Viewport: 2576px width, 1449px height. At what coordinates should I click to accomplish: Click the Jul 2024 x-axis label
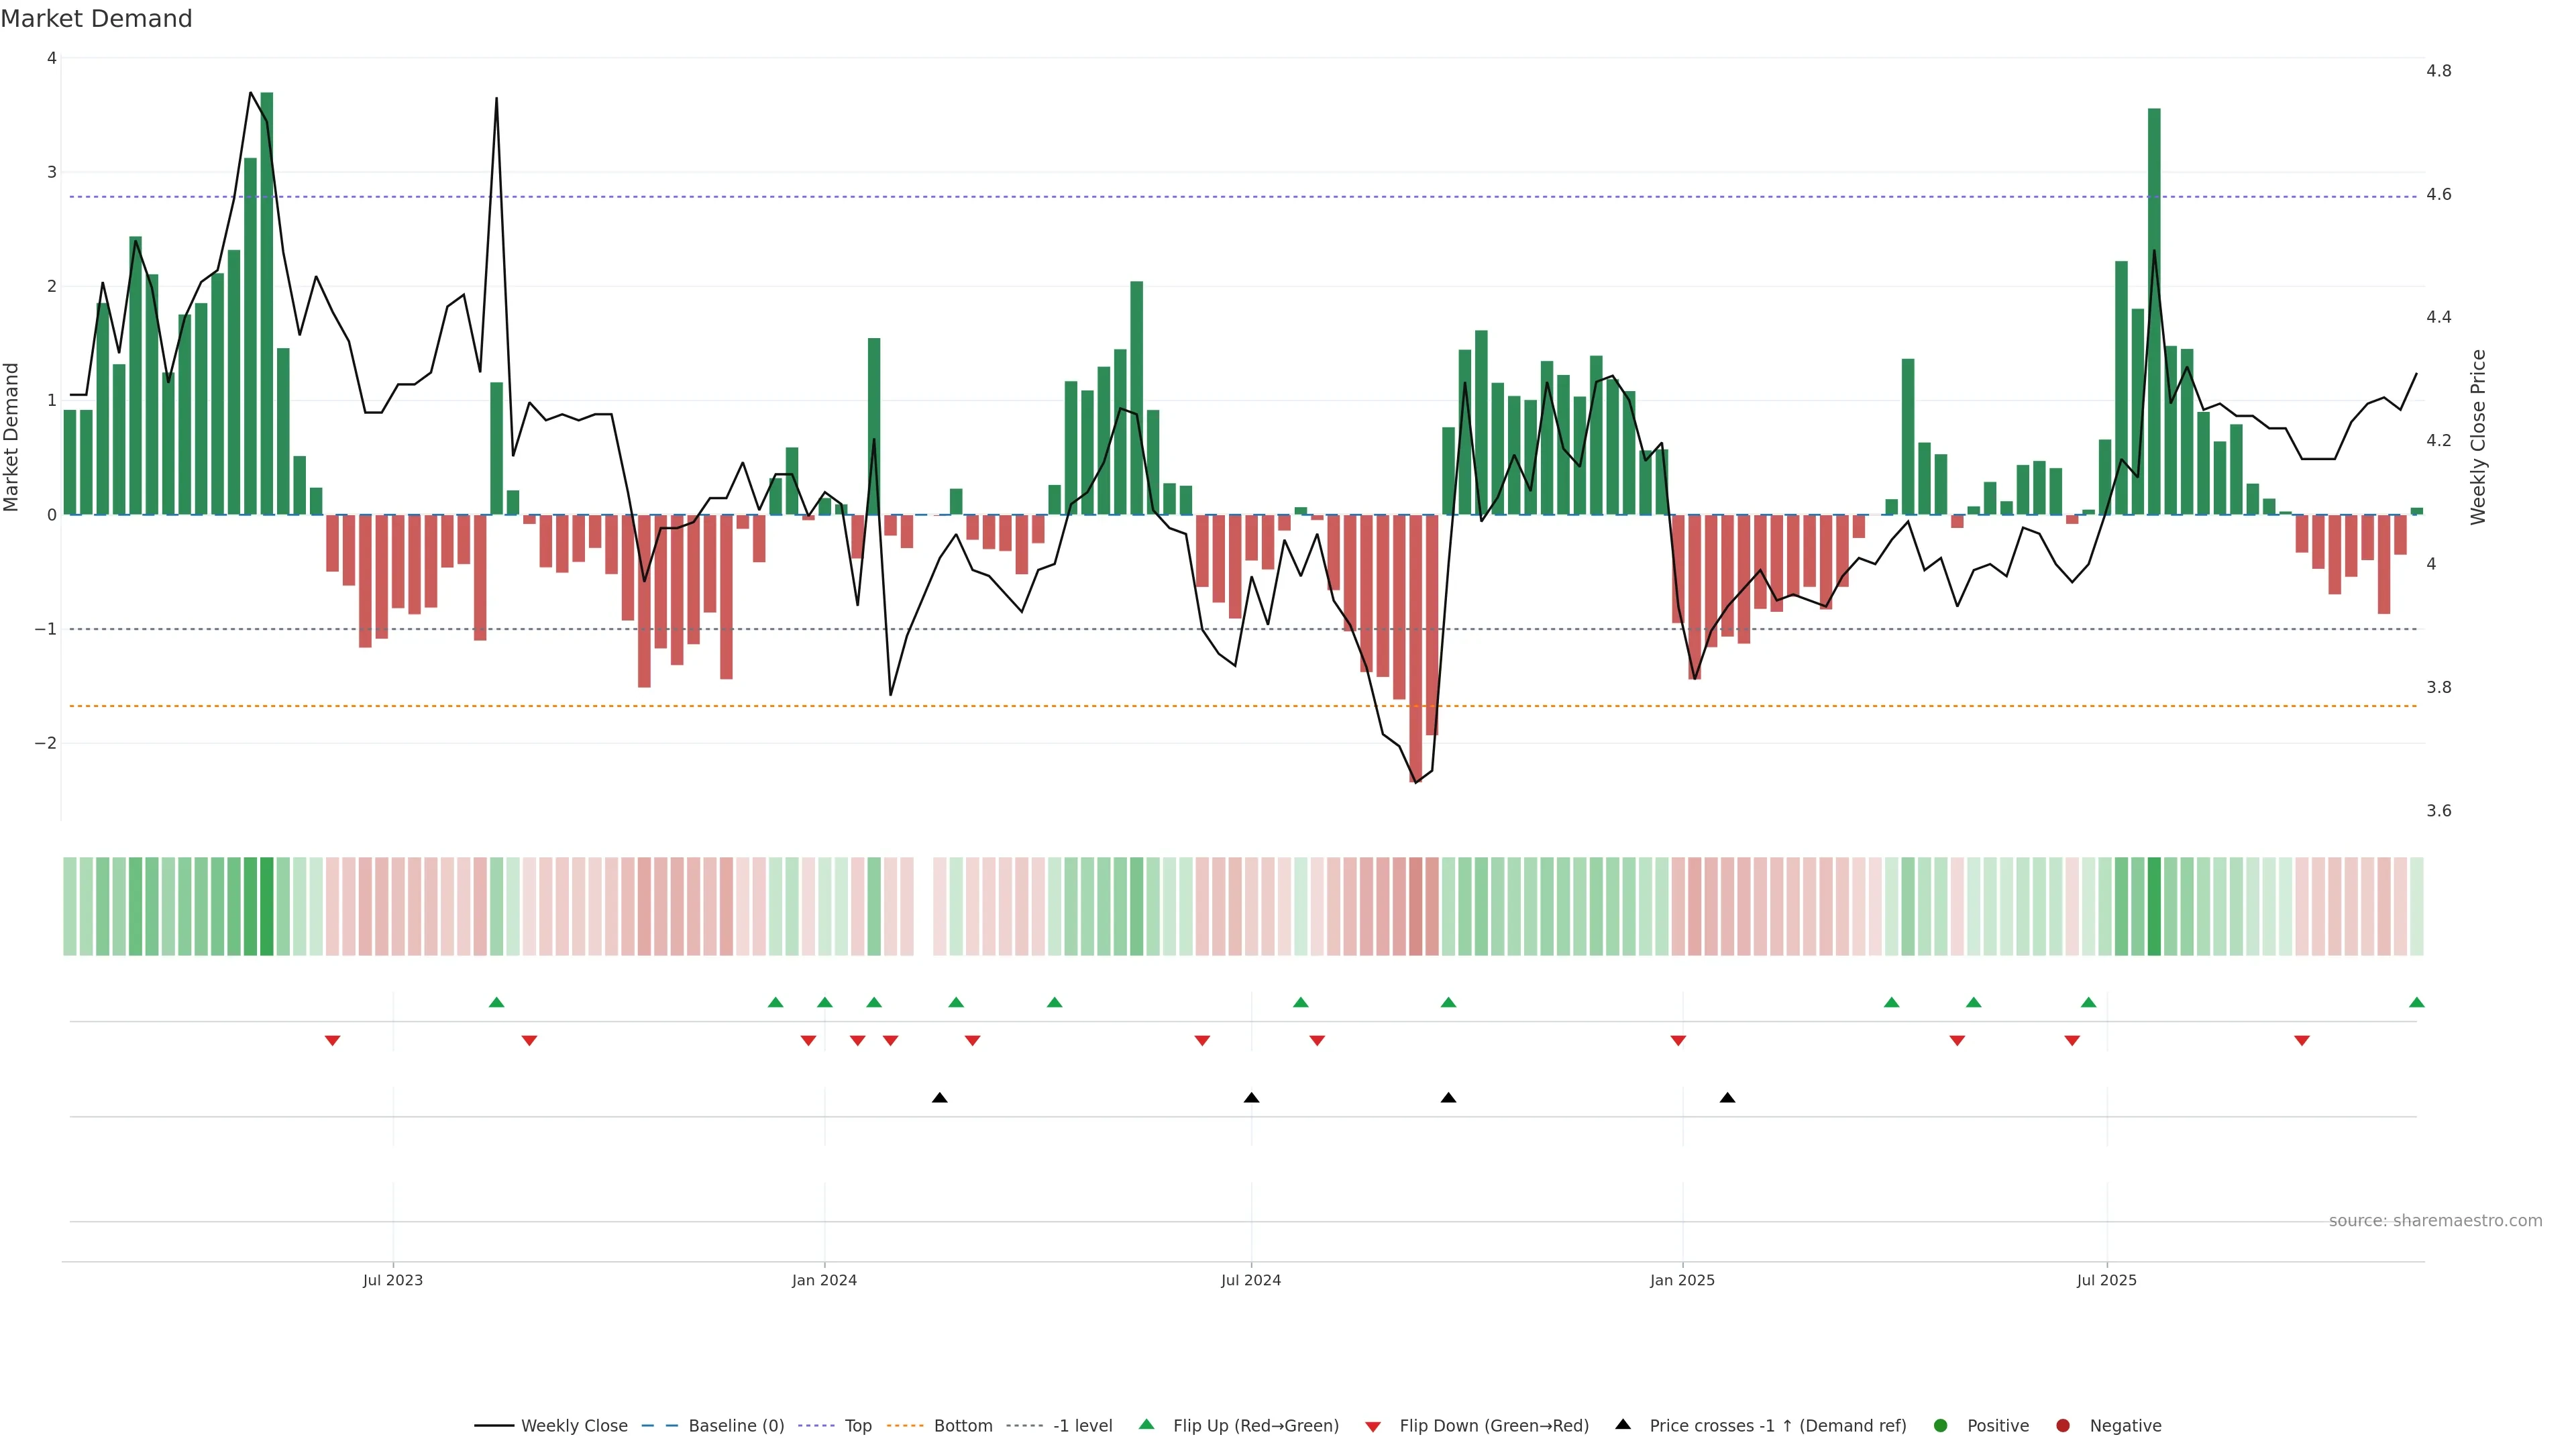pyautogui.click(x=1250, y=1280)
